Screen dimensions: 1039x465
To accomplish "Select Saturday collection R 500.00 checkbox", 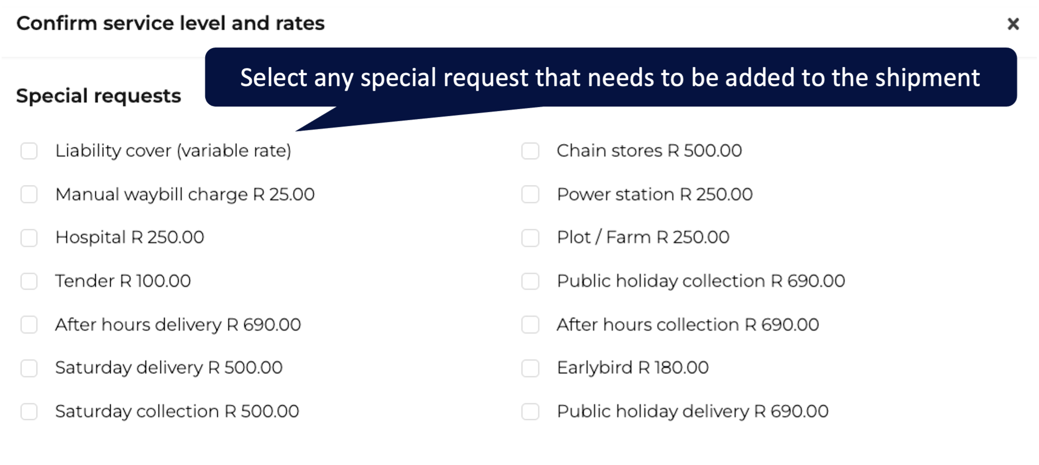I will click(29, 411).
